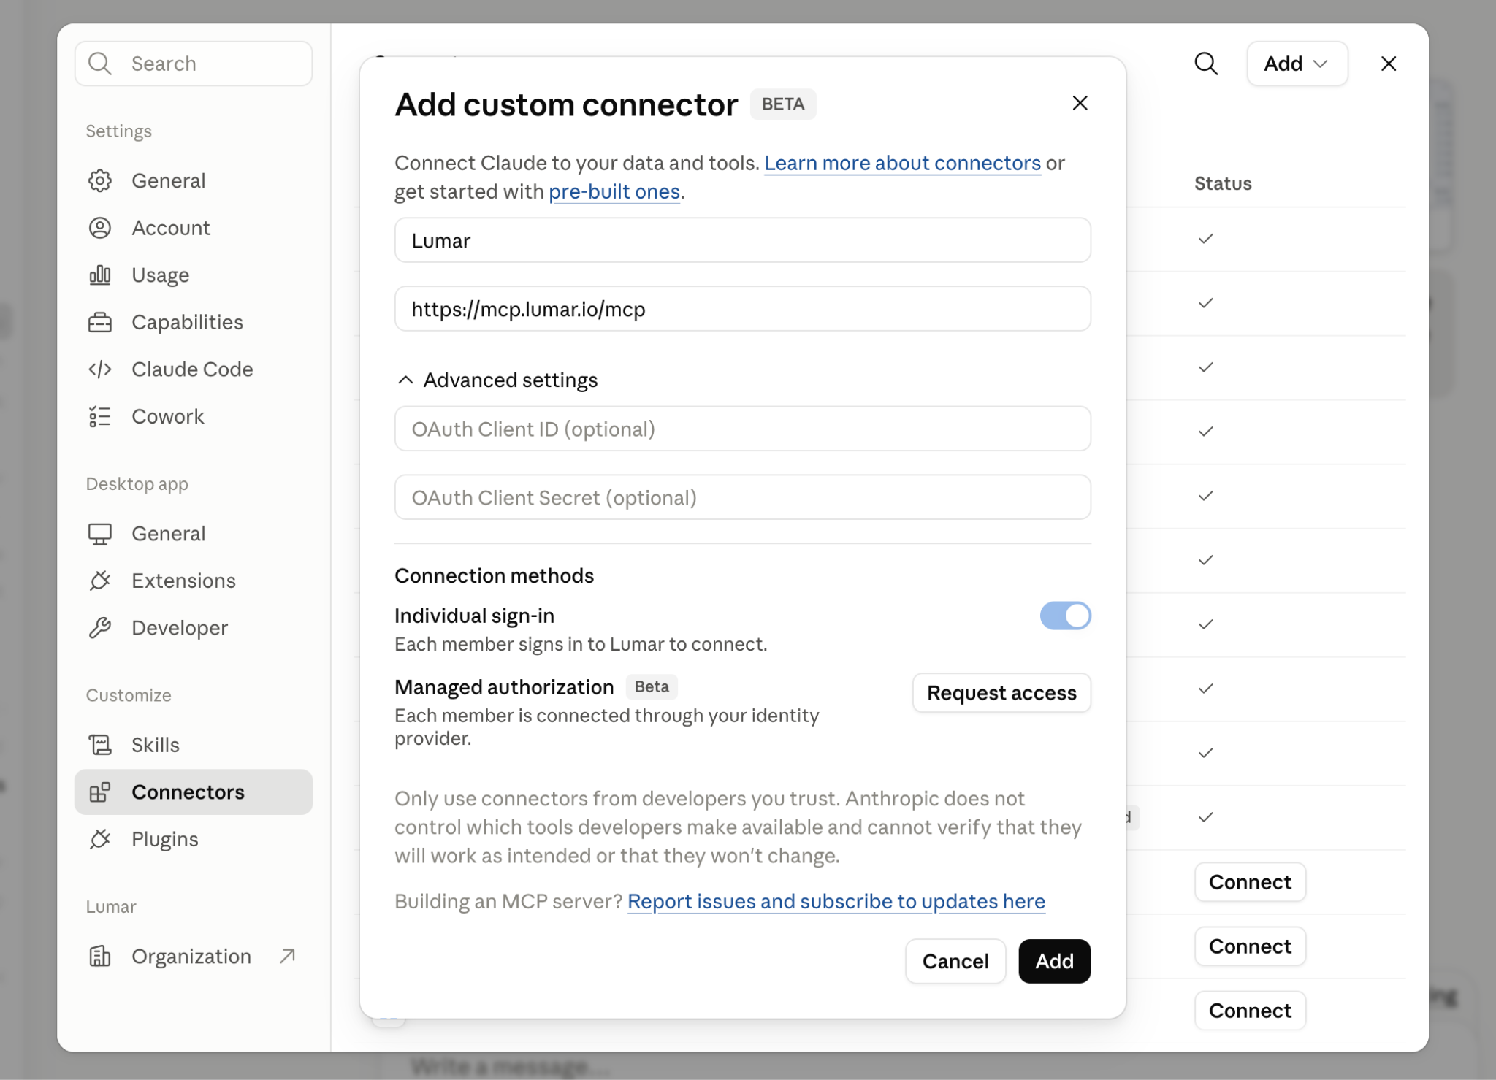This screenshot has height=1080, width=1496.
Task: Open the Add dropdown in the header
Action: point(1297,64)
